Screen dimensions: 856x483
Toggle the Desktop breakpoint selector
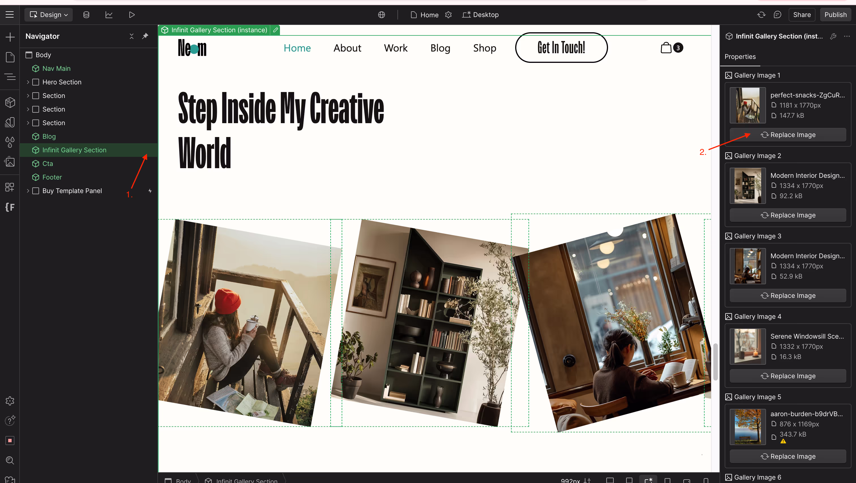[x=480, y=15]
